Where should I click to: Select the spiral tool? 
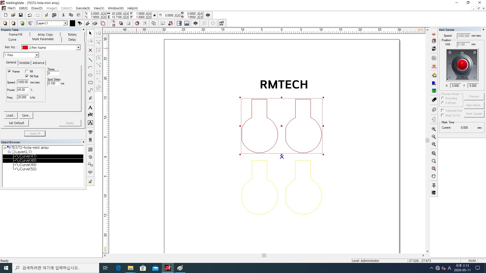point(90,157)
